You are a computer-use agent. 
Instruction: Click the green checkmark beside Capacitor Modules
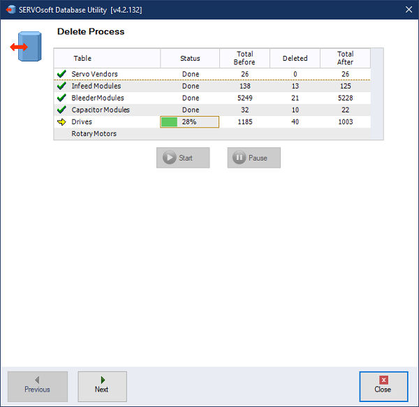tap(61, 110)
